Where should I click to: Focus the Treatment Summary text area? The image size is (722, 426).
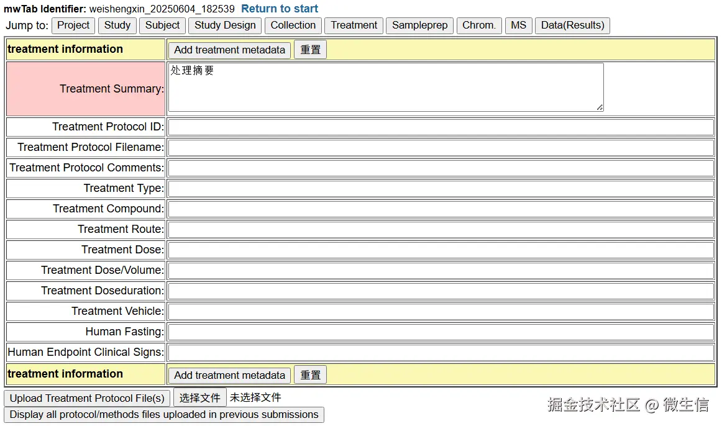pos(386,88)
